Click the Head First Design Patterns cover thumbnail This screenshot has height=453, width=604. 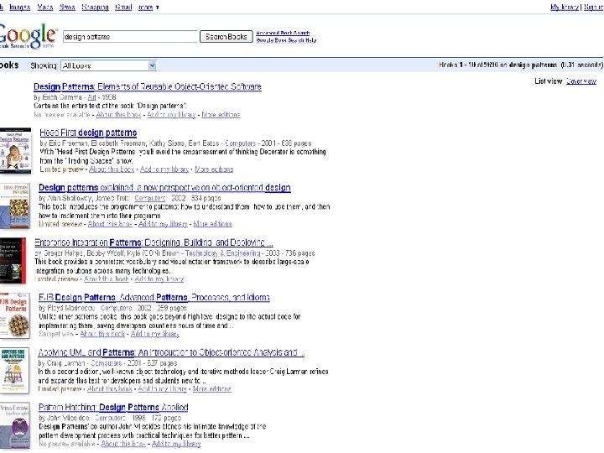click(x=15, y=151)
